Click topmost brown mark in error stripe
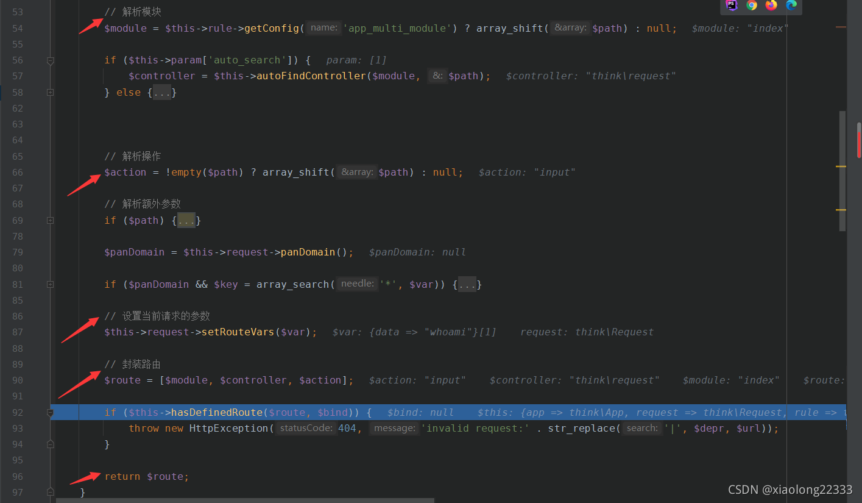 (x=841, y=27)
